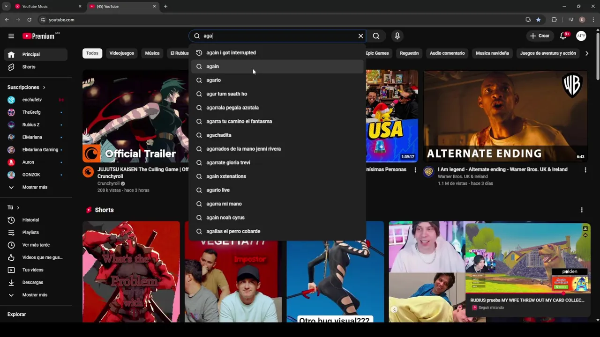Bookmark this page with the star icon
Screen dimensions: 600x337
(538, 20)
